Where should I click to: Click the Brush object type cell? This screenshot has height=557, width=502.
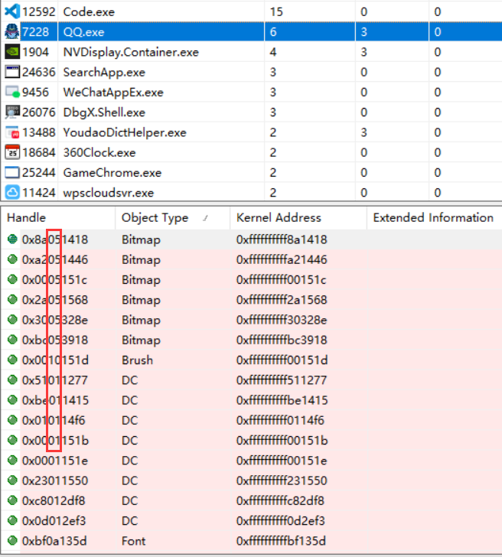pyautogui.click(x=137, y=360)
